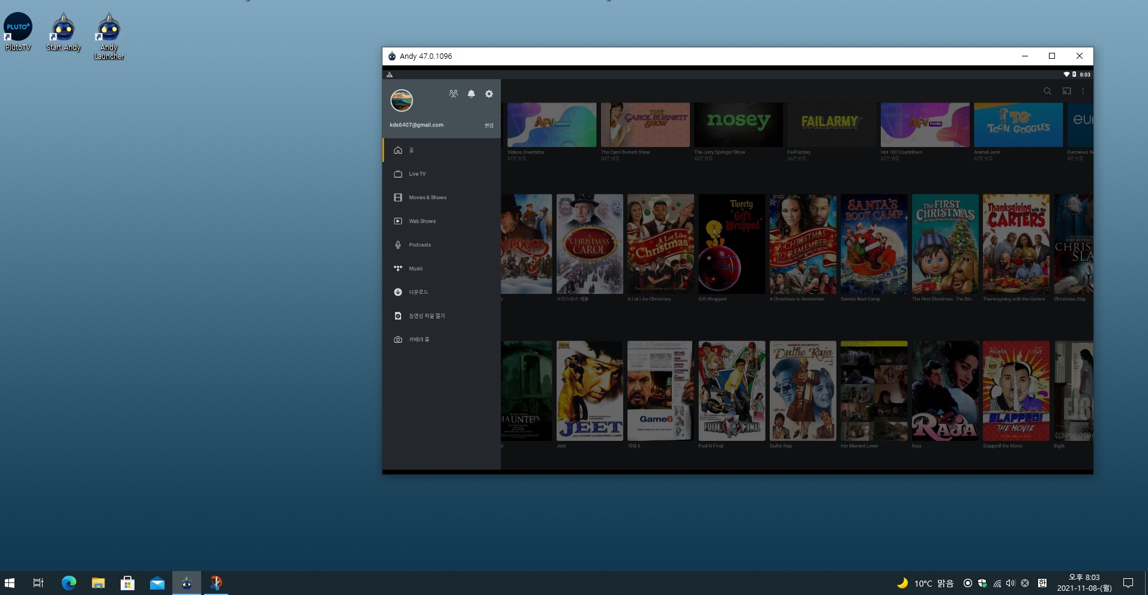Select A Christmas to Remember poster
The width and height of the screenshot is (1148, 595).
point(803,244)
